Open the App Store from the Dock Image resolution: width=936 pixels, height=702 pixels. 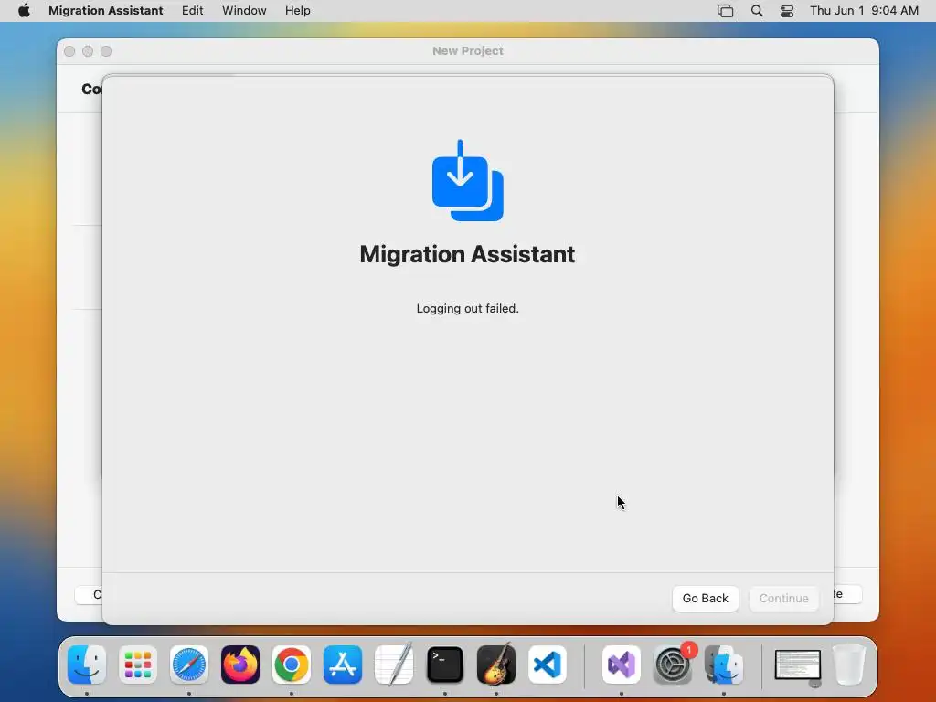coord(343,665)
